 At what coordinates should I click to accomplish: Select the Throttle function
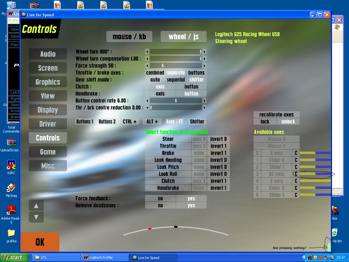pos(168,146)
